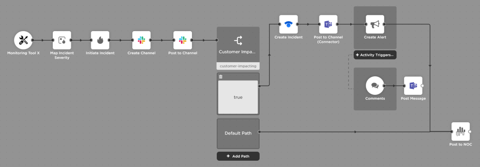Viewport: 480px width, 167px height.
Task: Click the Post Message label
Action: [413, 98]
